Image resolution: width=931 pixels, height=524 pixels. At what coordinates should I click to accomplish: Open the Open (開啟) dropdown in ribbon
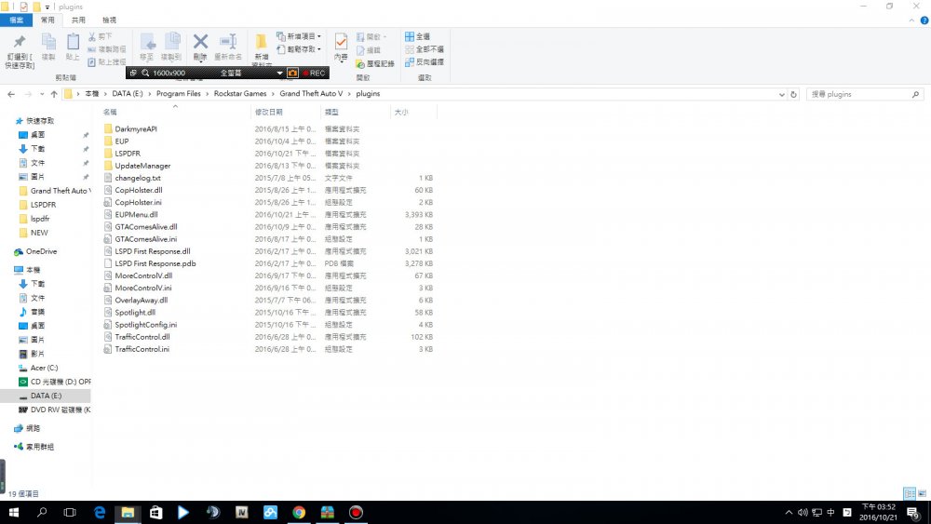click(371, 37)
